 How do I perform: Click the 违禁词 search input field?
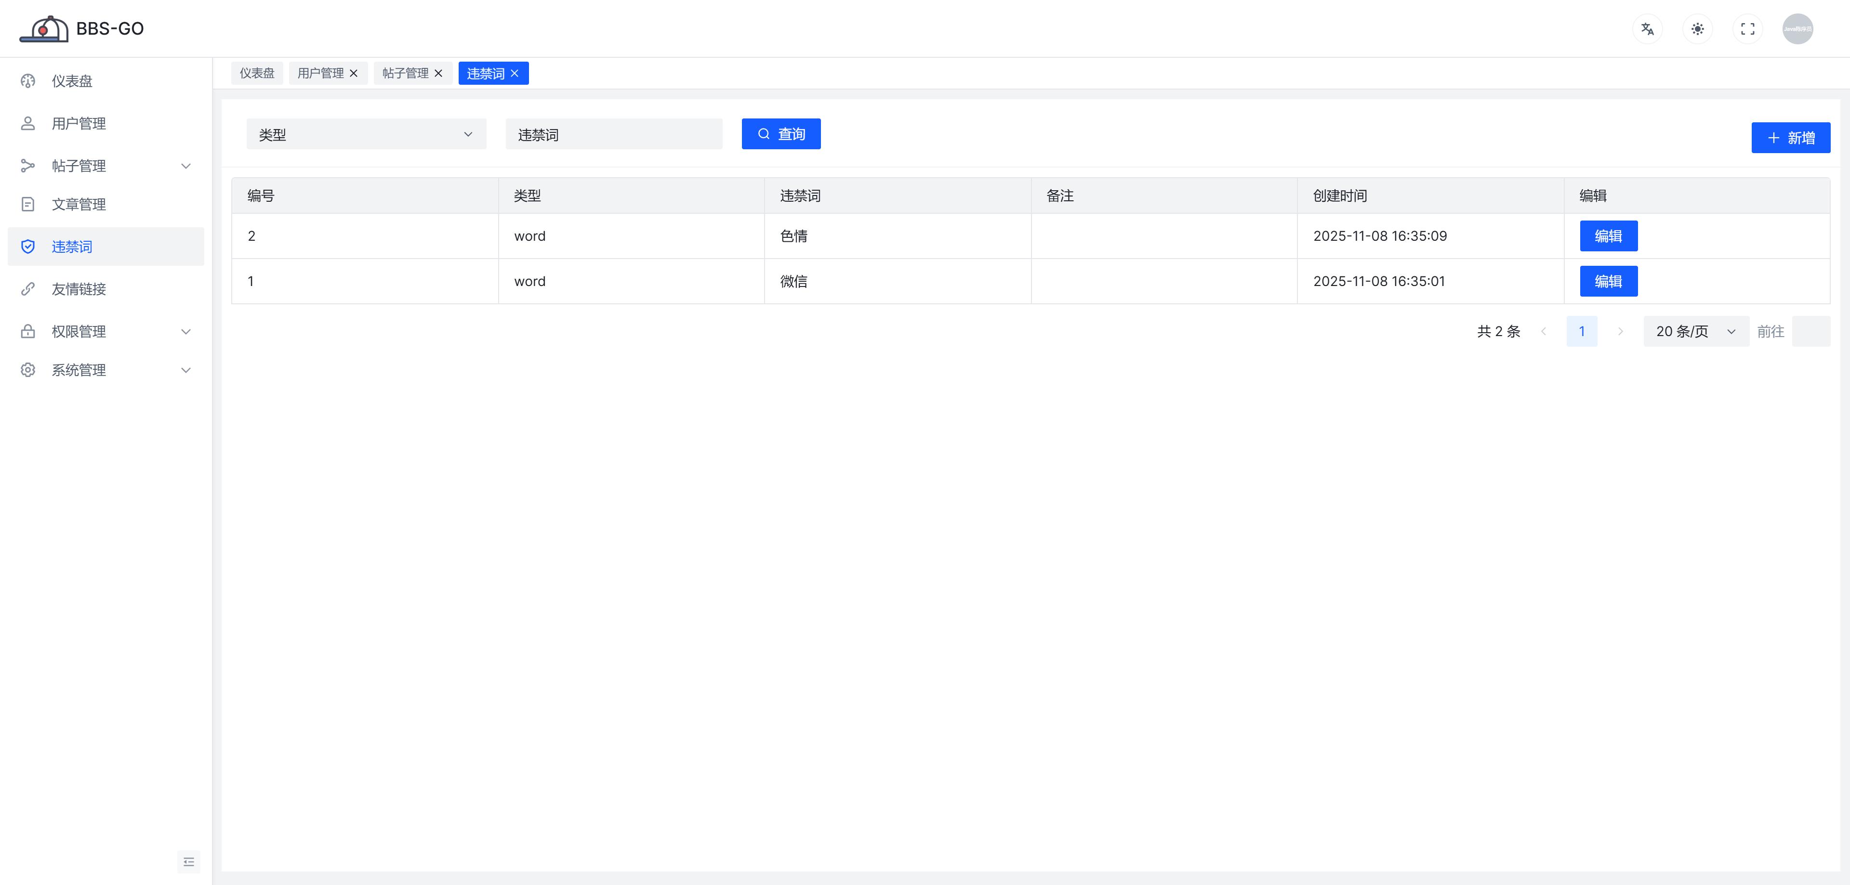click(613, 134)
